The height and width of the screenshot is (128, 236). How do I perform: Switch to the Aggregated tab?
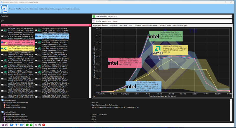click(97, 25)
